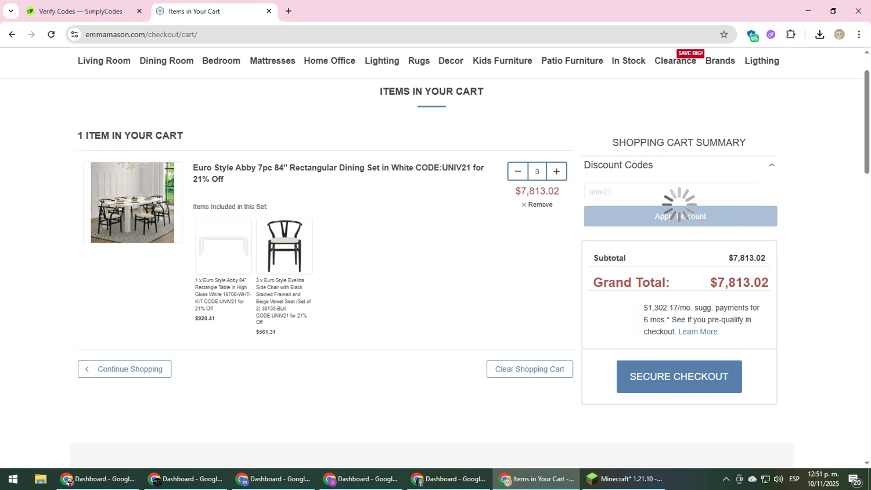
Task: Open the Chrome profile avatar
Action: point(839,35)
